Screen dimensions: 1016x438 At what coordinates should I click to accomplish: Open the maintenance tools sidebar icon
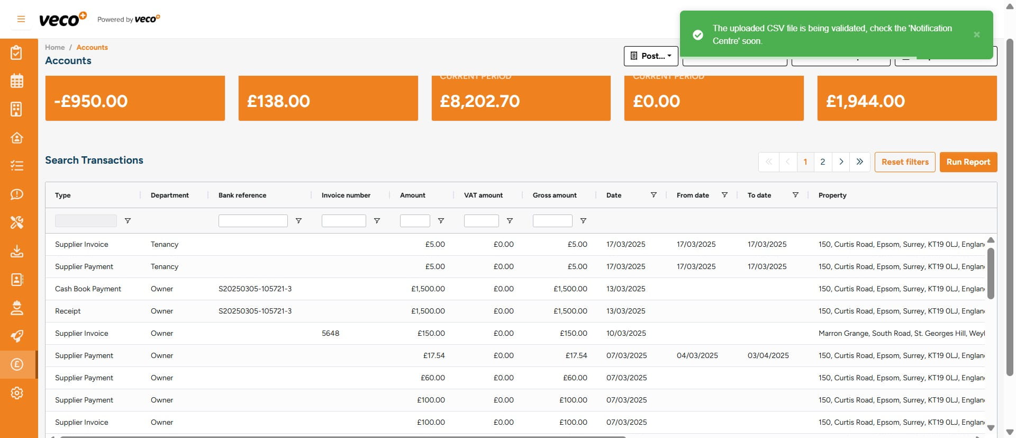[x=17, y=222]
